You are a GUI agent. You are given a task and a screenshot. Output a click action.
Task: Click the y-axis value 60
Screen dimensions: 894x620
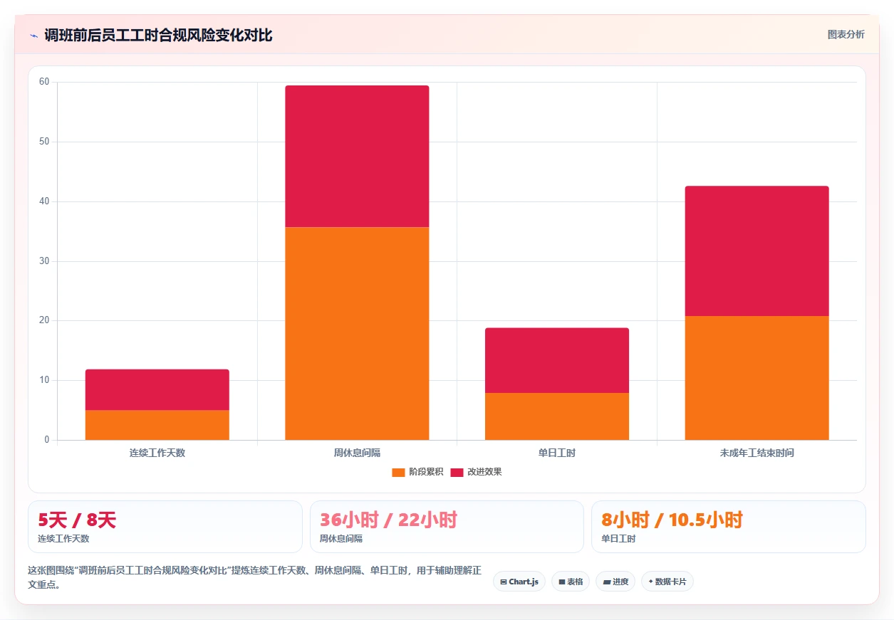[44, 82]
